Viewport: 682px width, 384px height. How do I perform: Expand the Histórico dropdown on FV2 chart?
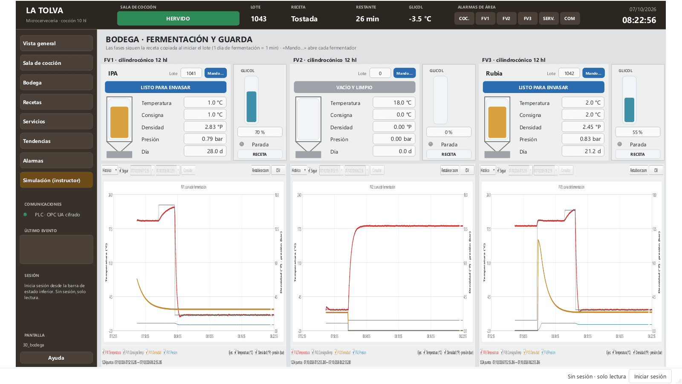click(x=299, y=170)
